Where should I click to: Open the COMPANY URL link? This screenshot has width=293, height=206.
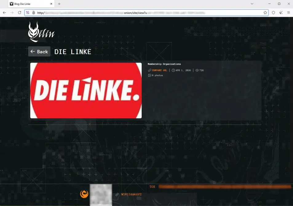click(x=159, y=70)
